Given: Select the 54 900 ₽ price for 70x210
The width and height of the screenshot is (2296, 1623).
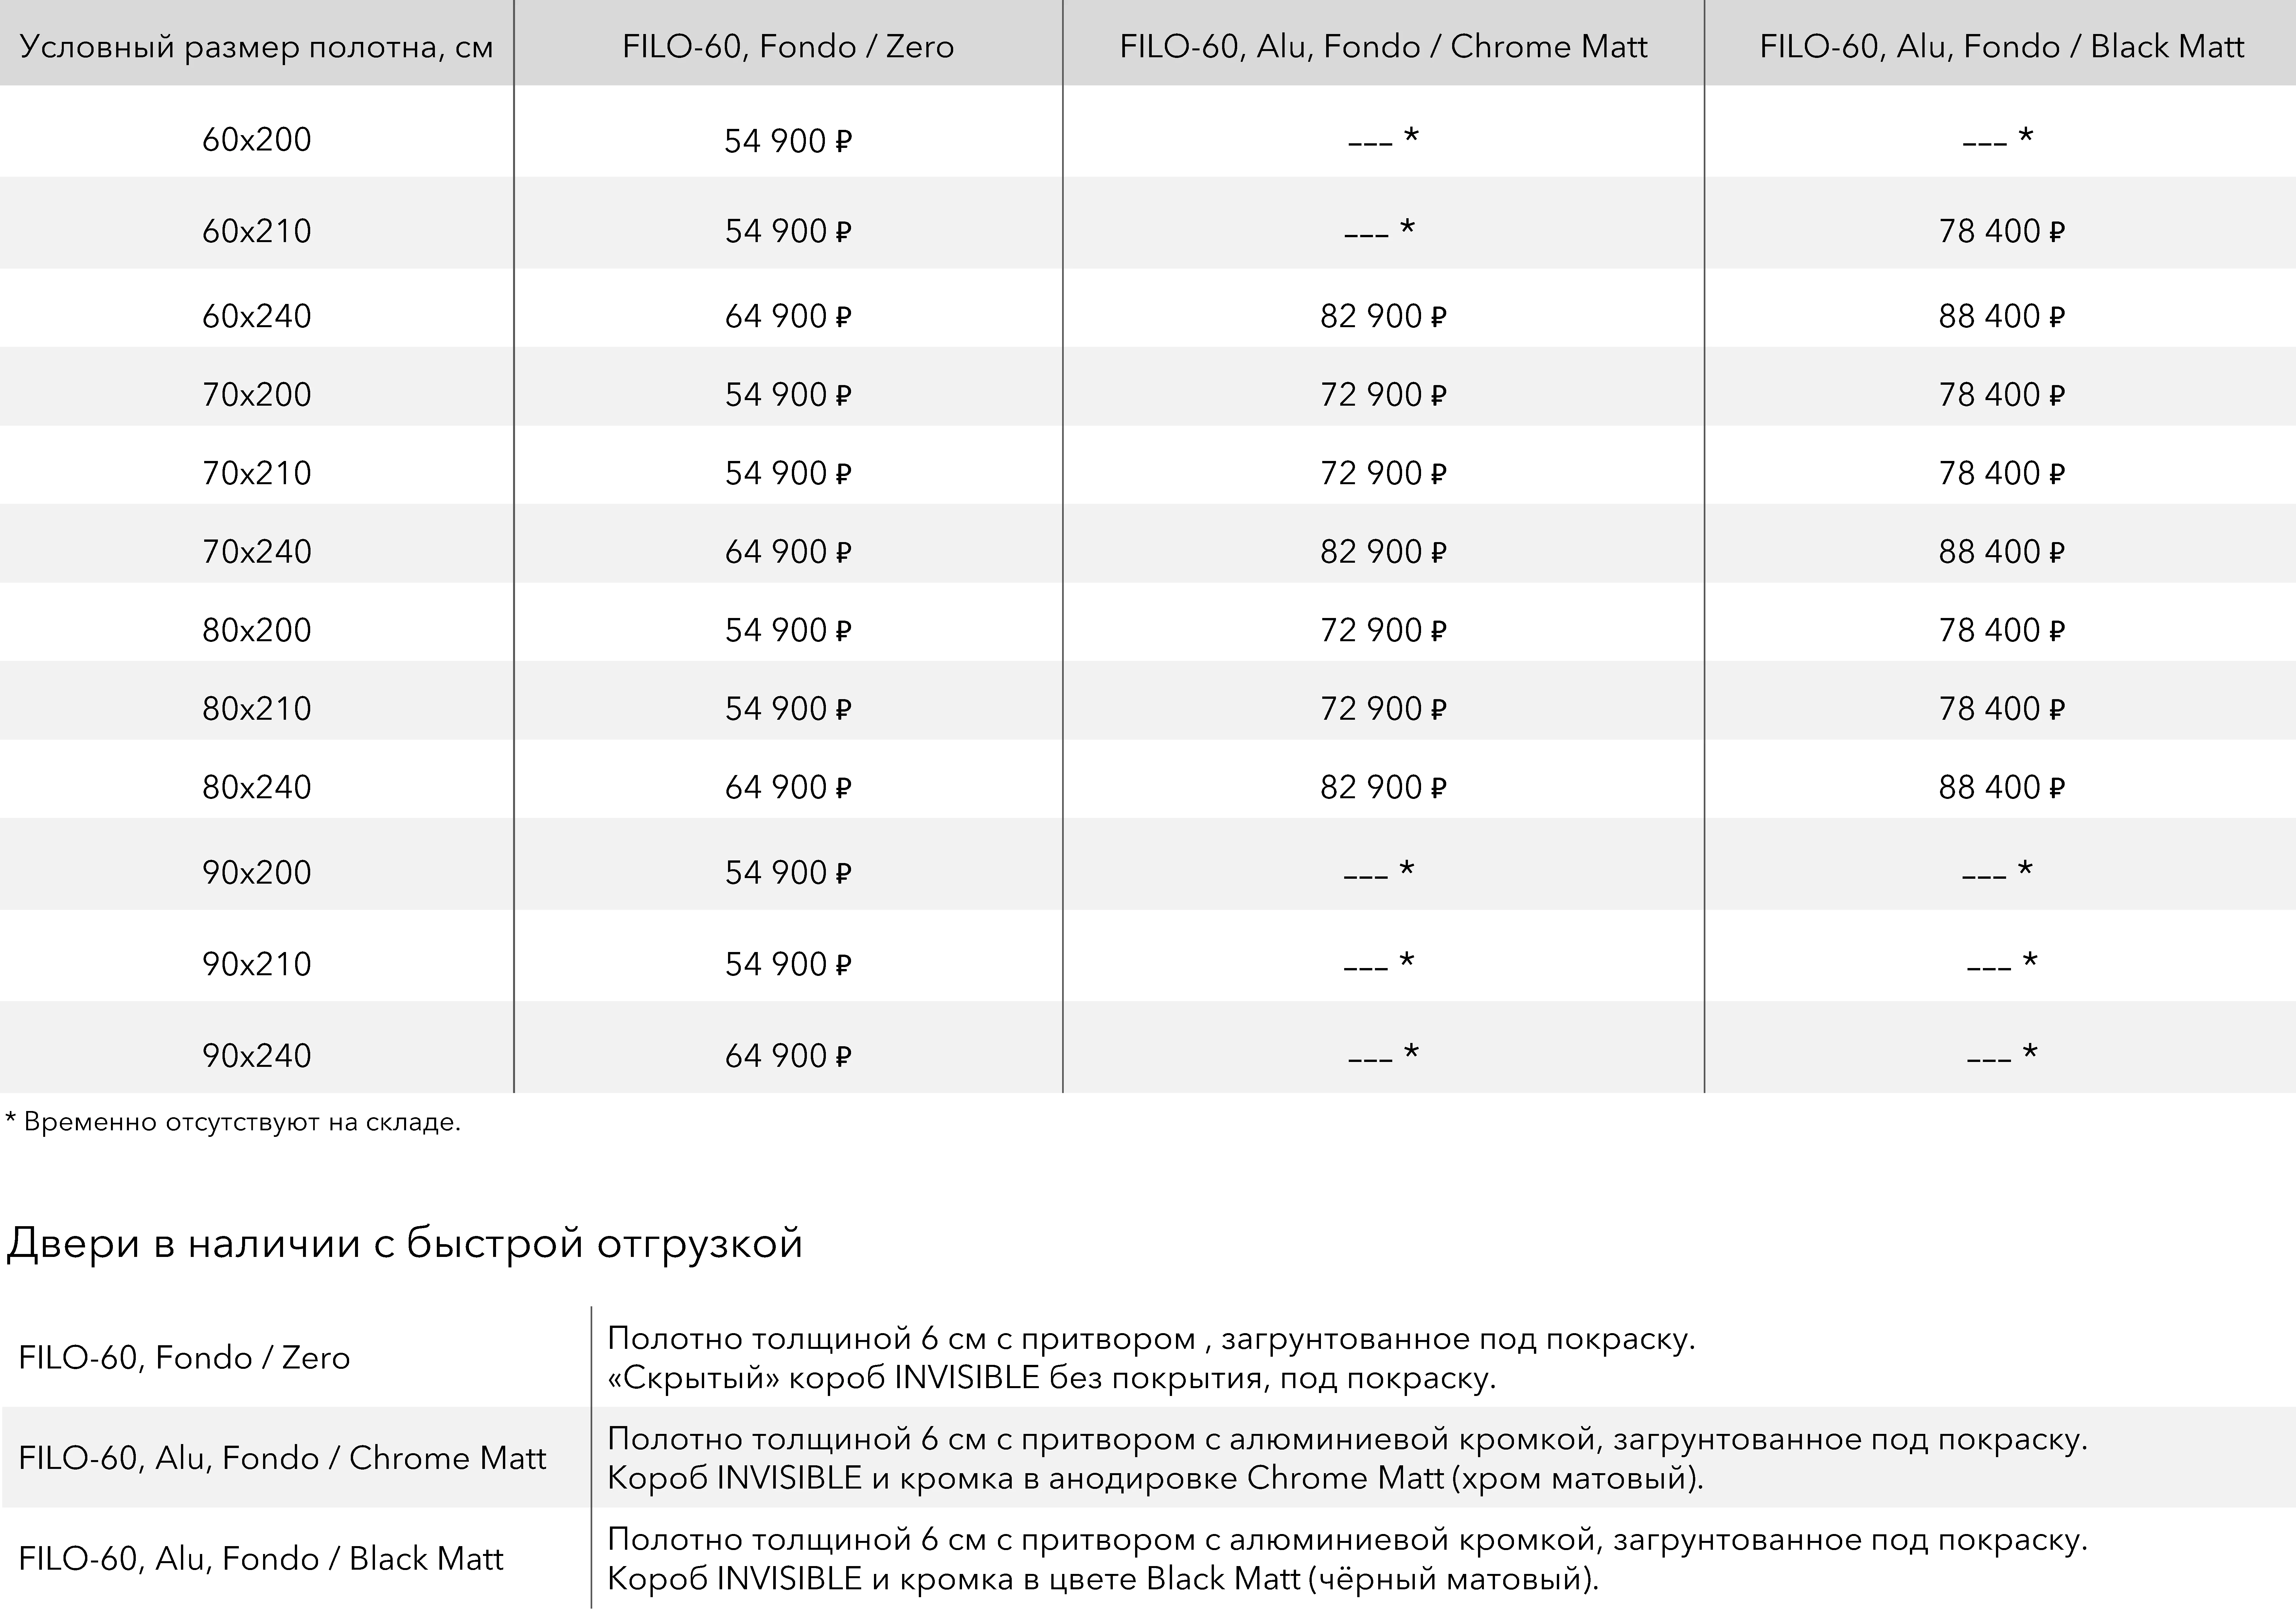Looking at the screenshot, I should click(x=788, y=473).
